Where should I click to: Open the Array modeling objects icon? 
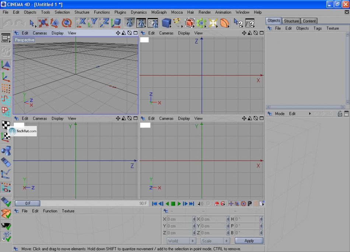pyautogui.click(x=201, y=23)
